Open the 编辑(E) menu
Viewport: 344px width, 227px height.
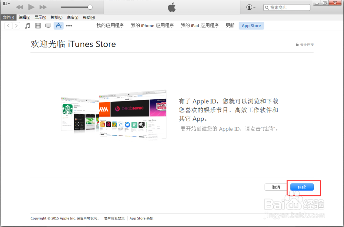pyautogui.click(x=24, y=17)
